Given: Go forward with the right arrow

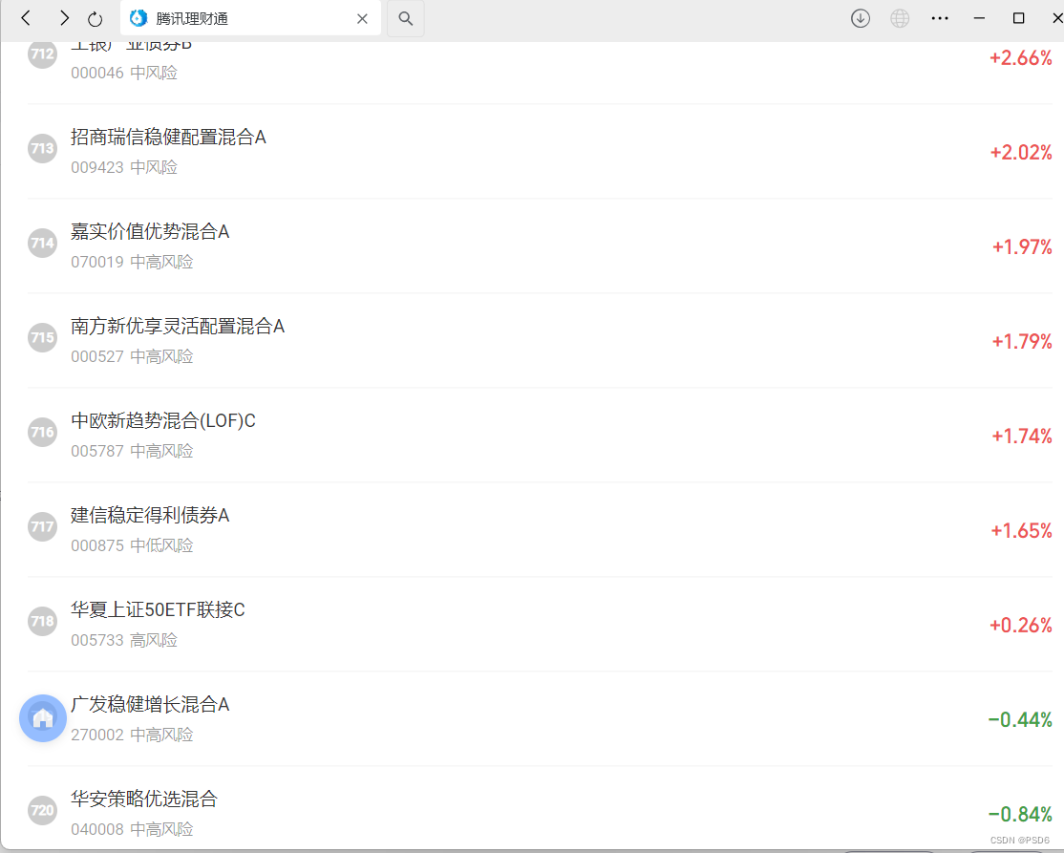Looking at the screenshot, I should (64, 18).
